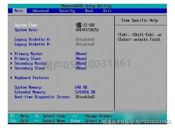This screenshot has width=175, height=128.
Task: Click the Item Specific Help heading
Action: pyautogui.click(x=139, y=20)
